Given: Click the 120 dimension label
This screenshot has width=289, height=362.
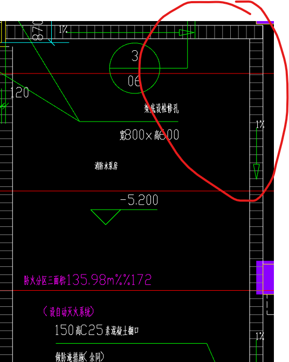Looking at the screenshot, I should pyautogui.click(x=19, y=92).
